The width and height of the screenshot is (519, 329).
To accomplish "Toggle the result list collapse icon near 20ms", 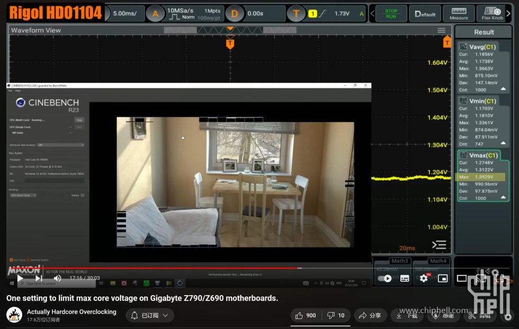I will 439,245.
